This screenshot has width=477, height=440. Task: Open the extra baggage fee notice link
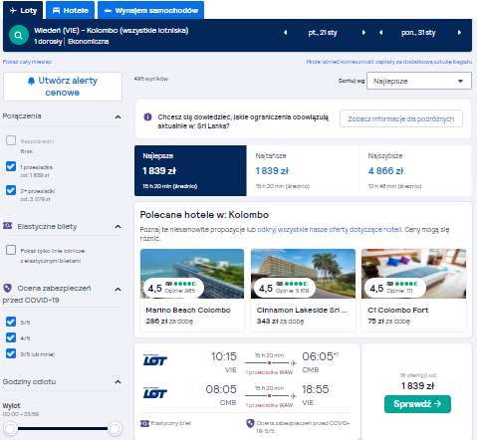(388, 62)
